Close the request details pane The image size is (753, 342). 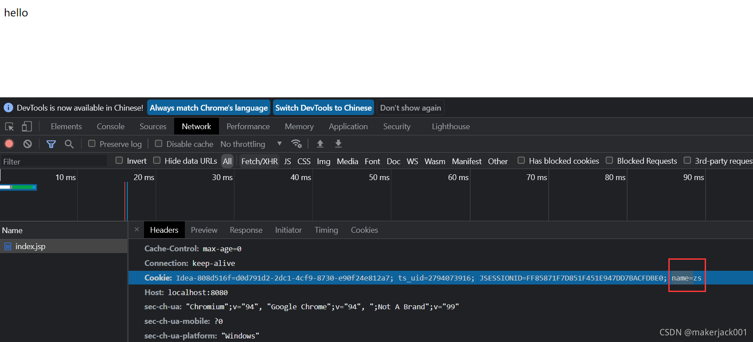[x=137, y=229]
